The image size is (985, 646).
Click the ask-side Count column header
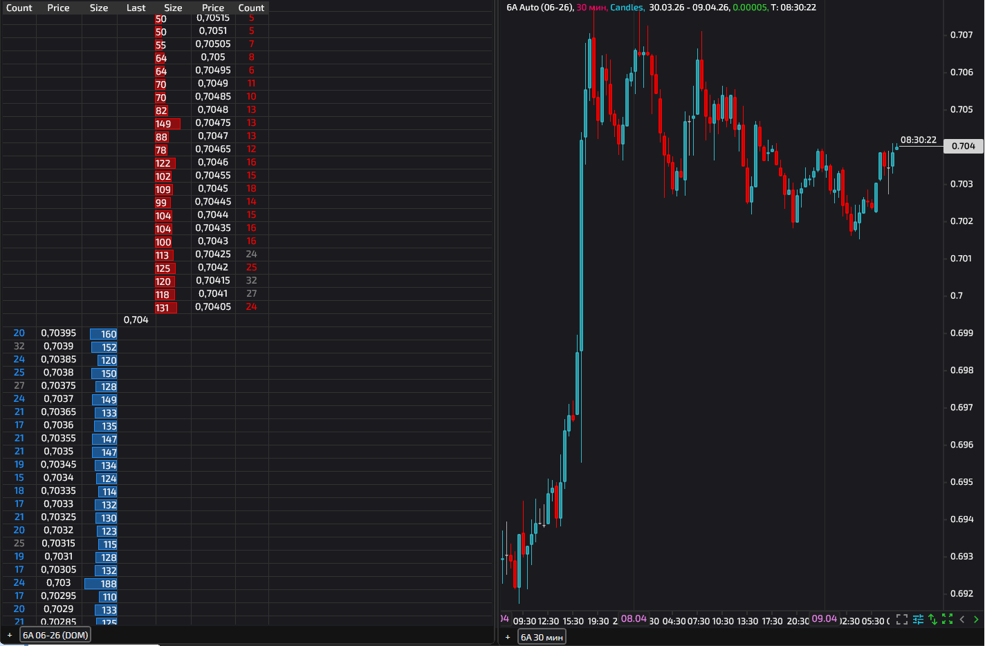tap(251, 8)
